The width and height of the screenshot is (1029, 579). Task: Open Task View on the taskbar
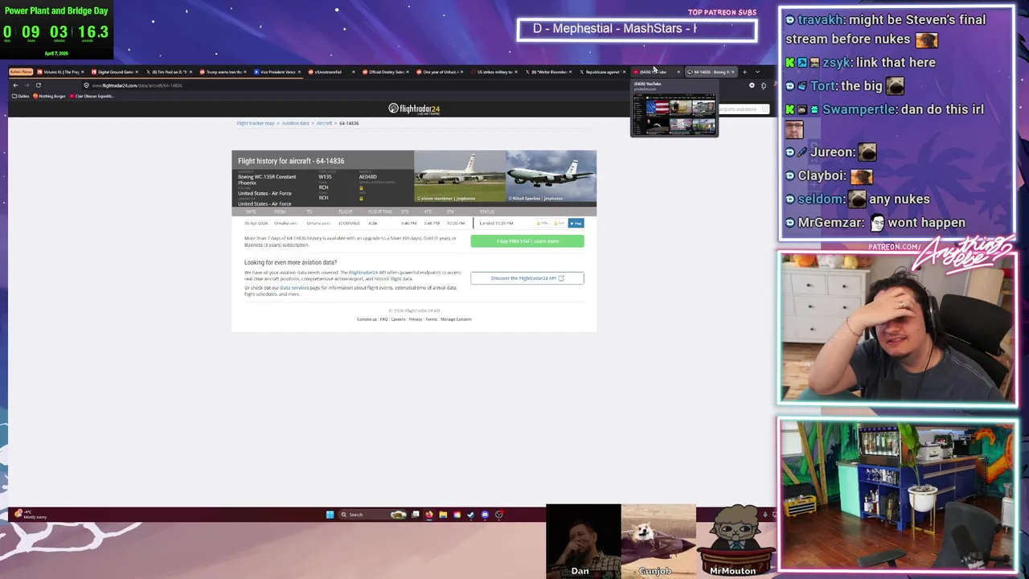click(x=416, y=515)
